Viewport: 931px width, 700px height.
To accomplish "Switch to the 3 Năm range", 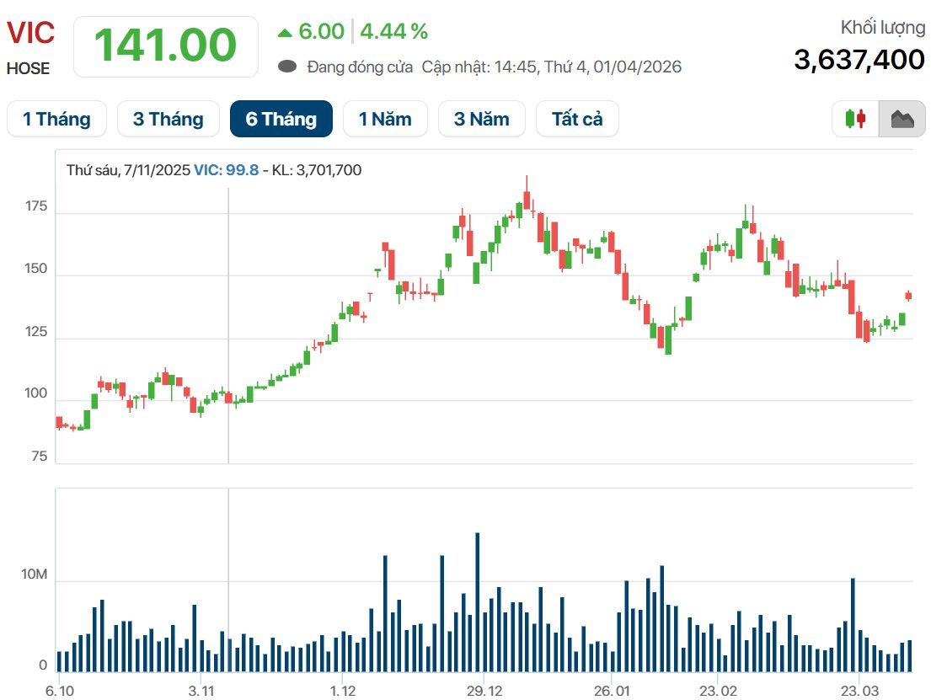I will point(481,119).
